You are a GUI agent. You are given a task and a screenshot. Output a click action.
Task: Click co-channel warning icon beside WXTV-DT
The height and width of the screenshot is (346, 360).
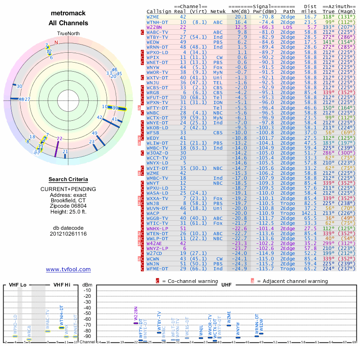click(x=143, y=77)
